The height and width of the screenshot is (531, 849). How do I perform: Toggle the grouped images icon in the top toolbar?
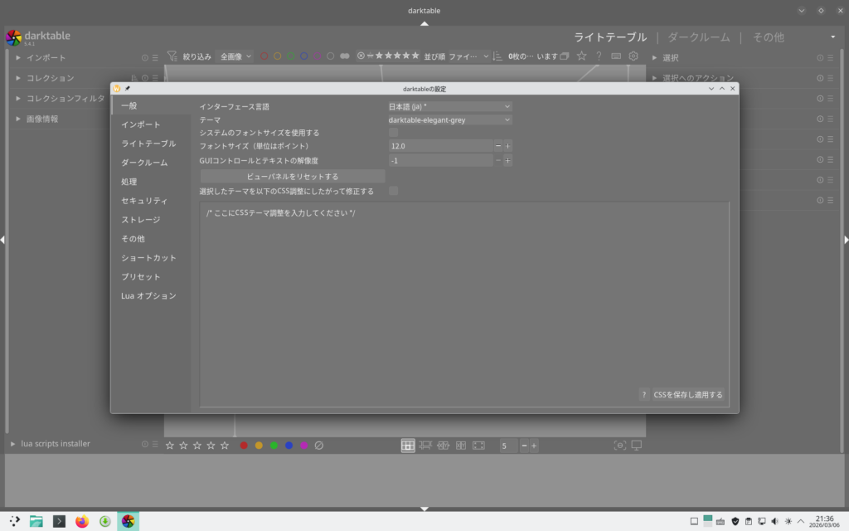pyautogui.click(x=565, y=56)
